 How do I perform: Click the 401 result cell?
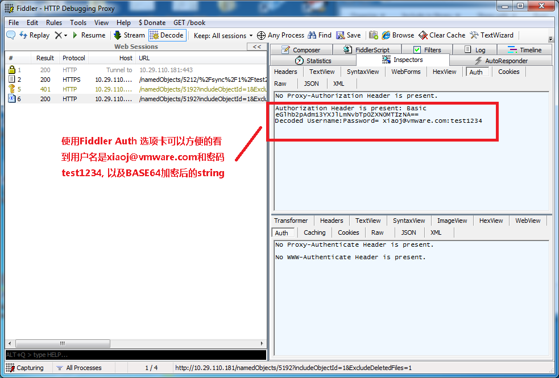pyautogui.click(x=45, y=89)
